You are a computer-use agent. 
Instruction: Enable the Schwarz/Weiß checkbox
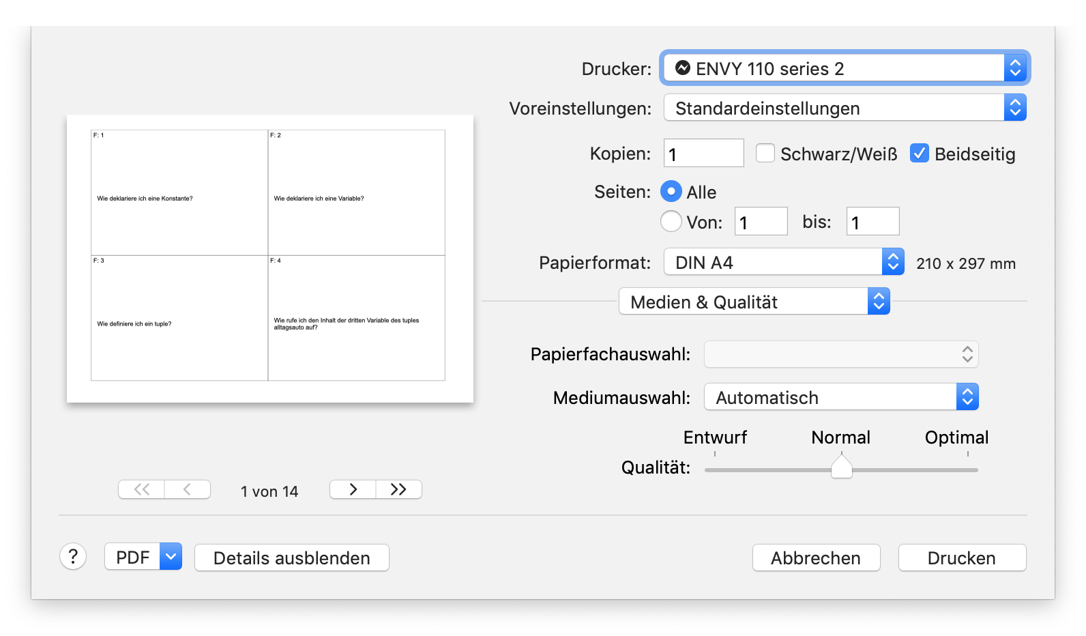point(765,154)
